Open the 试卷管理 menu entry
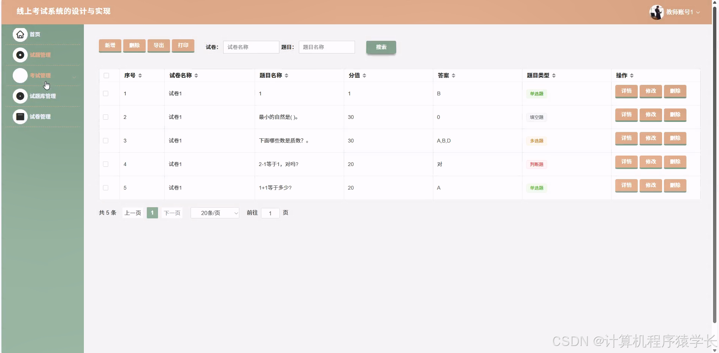This screenshot has width=719, height=353. pos(40,116)
